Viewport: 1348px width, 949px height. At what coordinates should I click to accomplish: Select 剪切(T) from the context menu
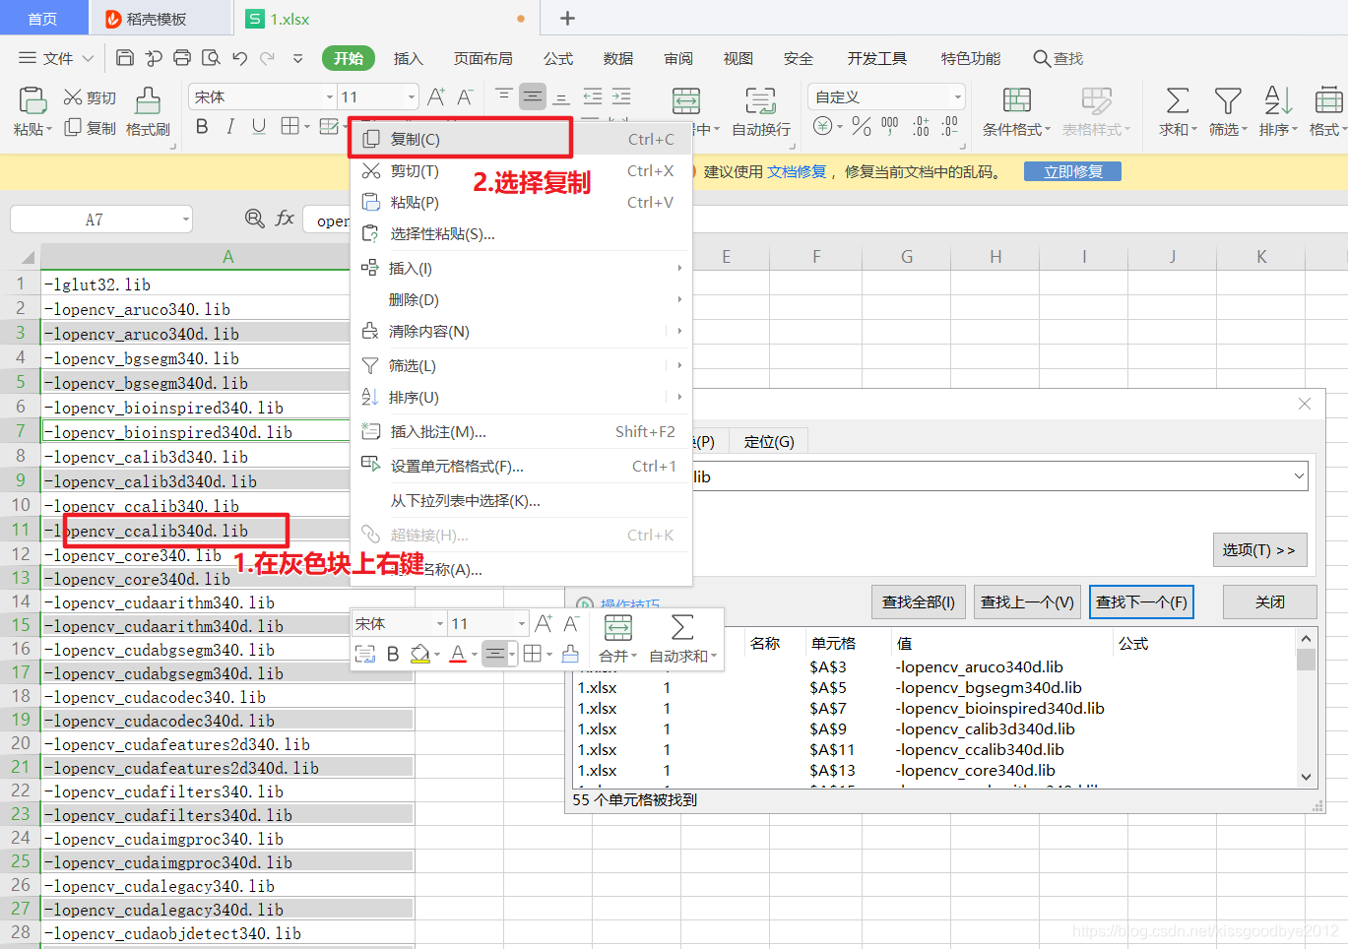[522, 170]
